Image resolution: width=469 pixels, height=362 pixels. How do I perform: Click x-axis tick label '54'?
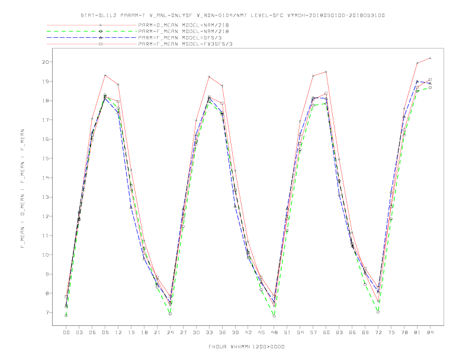[300, 332]
